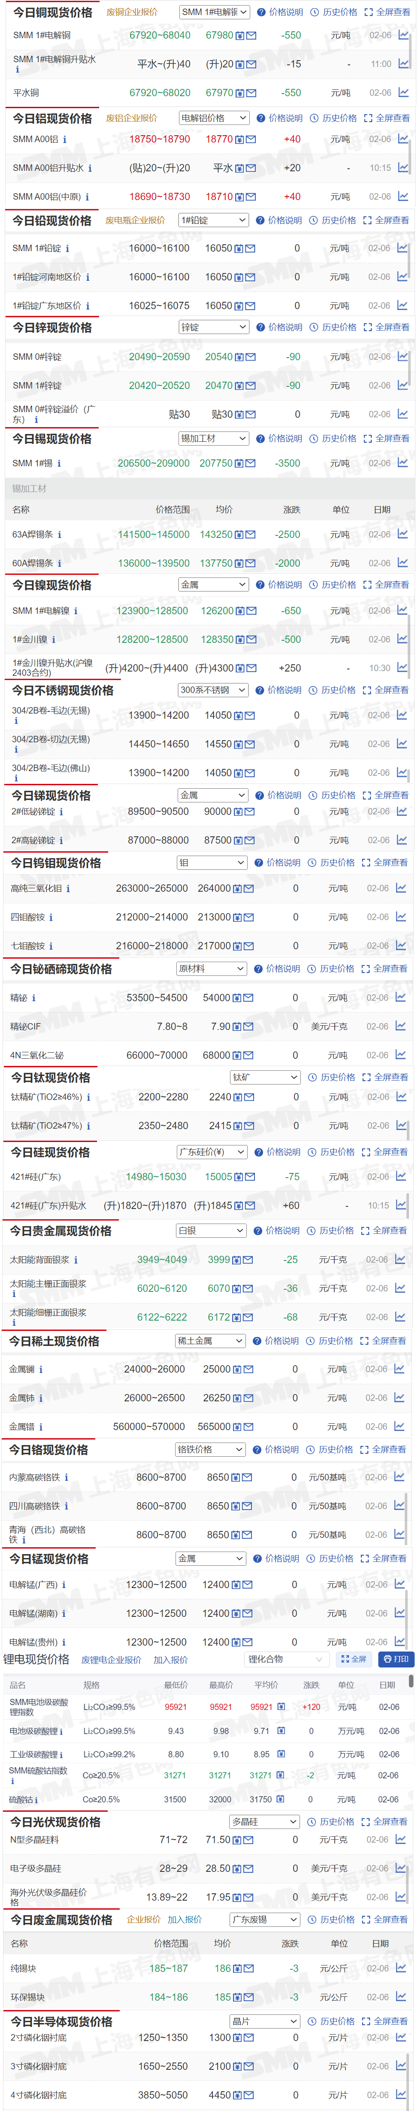The height and width of the screenshot is (2111, 418).
Task: Open trend chart for SMM 1#锌锭
Action: (x=403, y=385)
